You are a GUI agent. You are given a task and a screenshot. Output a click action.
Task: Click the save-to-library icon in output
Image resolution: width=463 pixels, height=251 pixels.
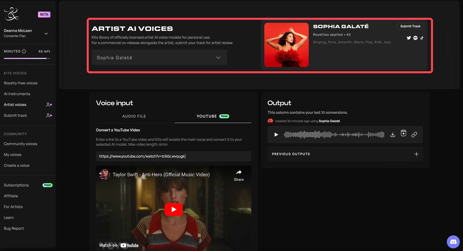403,133
